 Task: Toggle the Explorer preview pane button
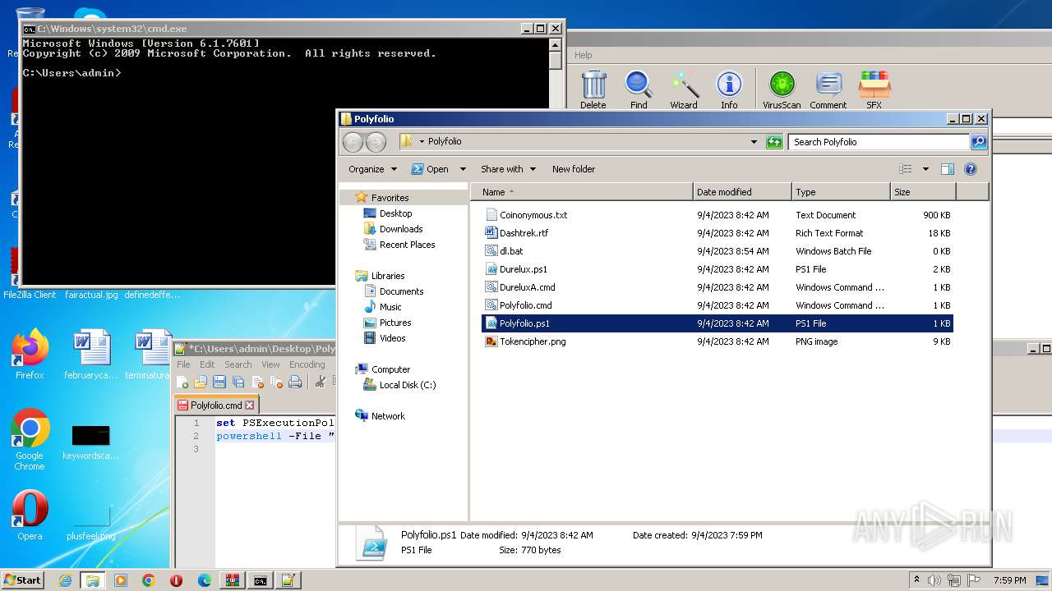(x=947, y=169)
